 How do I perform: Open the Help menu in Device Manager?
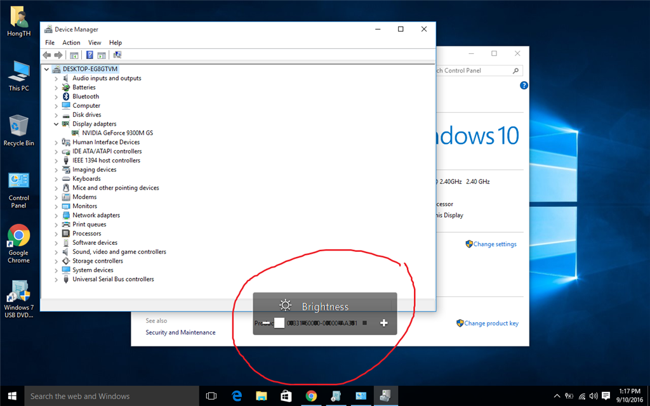[x=116, y=43]
